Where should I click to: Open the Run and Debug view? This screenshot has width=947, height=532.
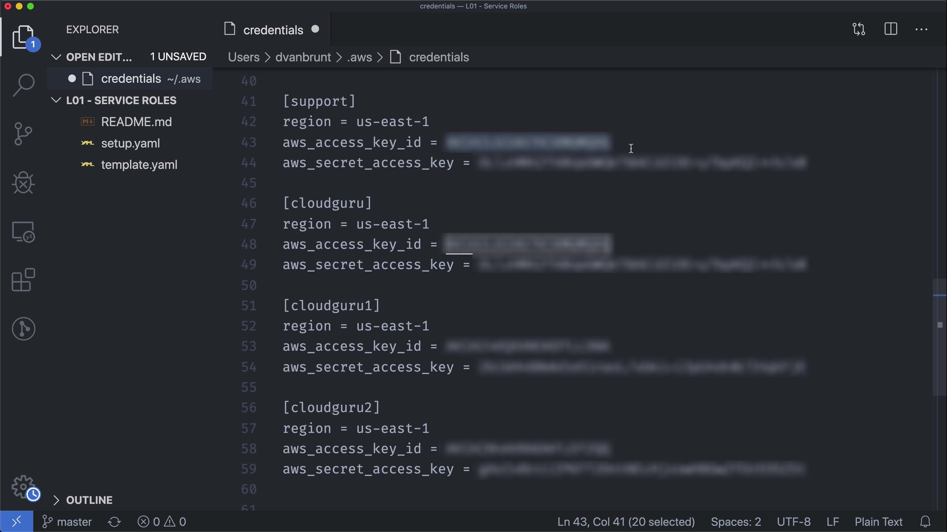23,183
